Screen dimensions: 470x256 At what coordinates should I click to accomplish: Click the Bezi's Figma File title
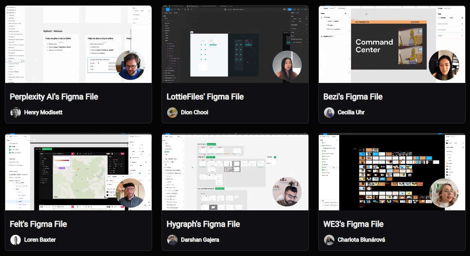353,97
